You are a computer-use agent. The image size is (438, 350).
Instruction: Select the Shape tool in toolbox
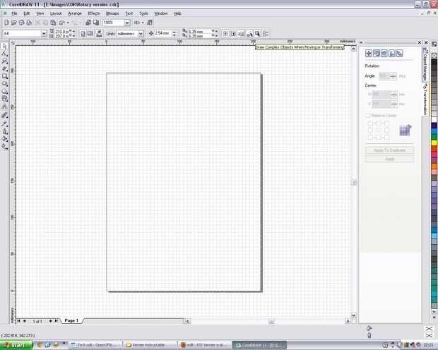pos(5,54)
